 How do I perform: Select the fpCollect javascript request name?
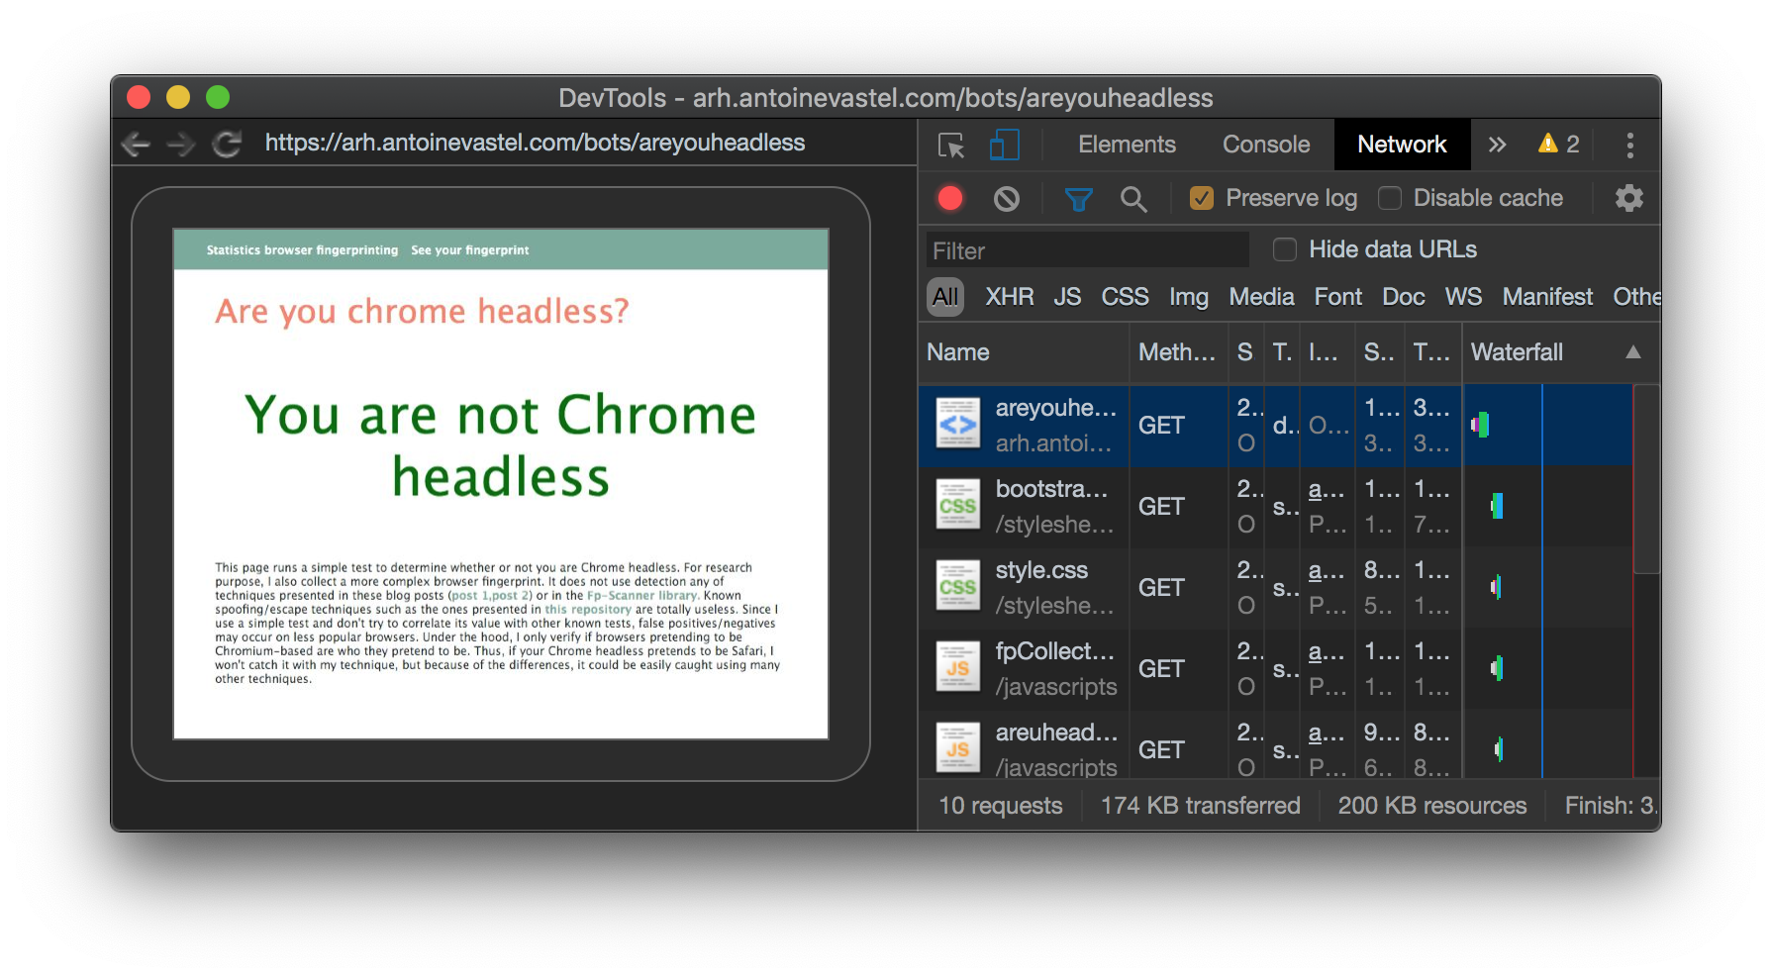click(x=1055, y=651)
